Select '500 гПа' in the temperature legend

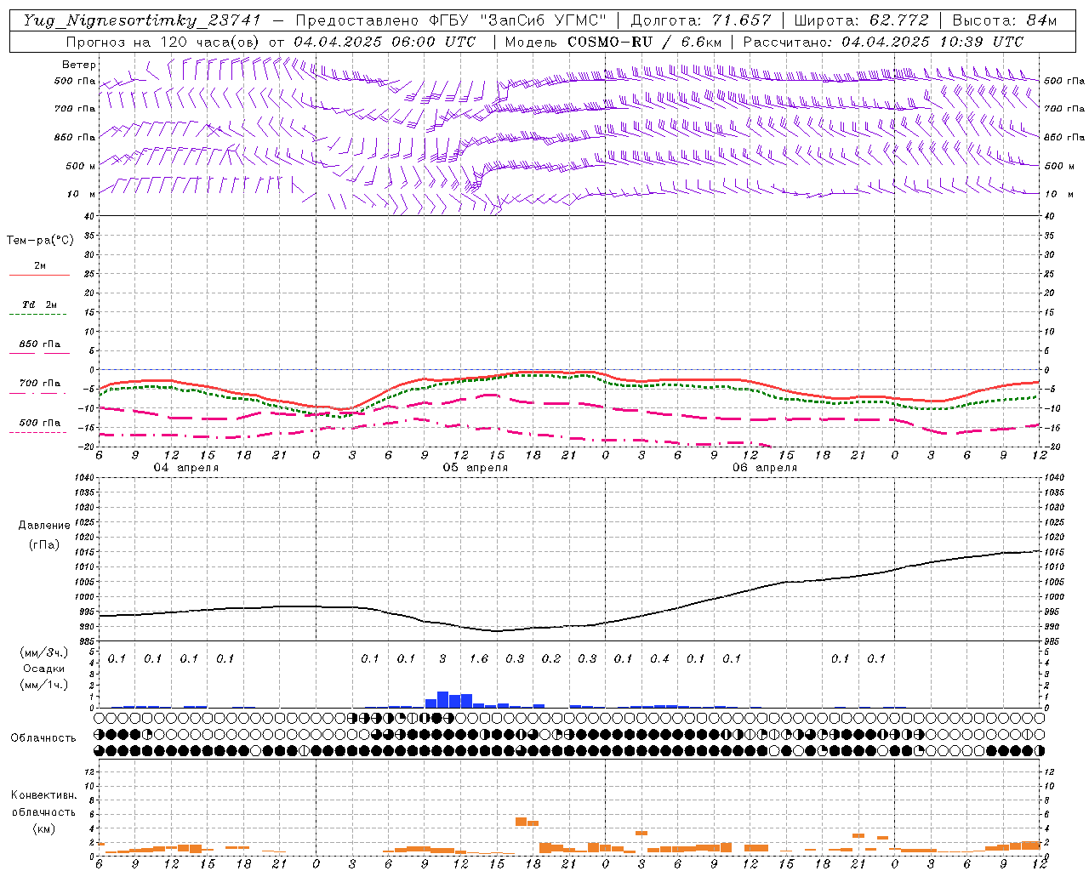pos(40,423)
